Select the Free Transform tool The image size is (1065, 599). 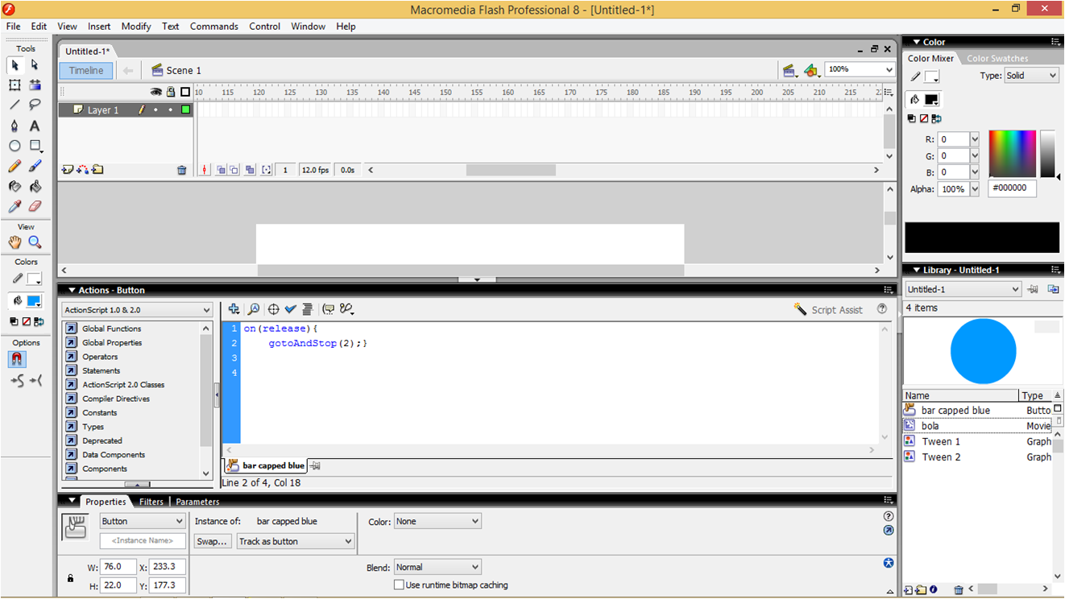click(x=15, y=85)
